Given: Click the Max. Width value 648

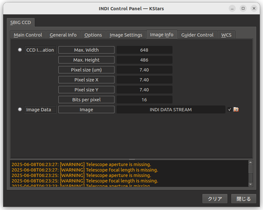Looking at the screenshot, I should 144,50.
